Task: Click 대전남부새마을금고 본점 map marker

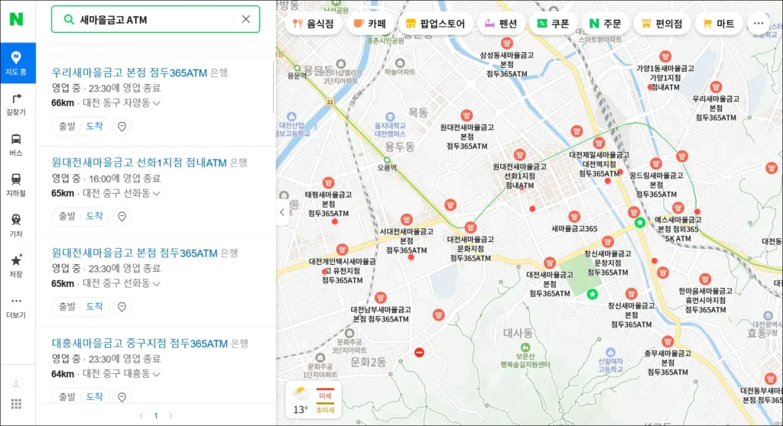Action: point(381,298)
